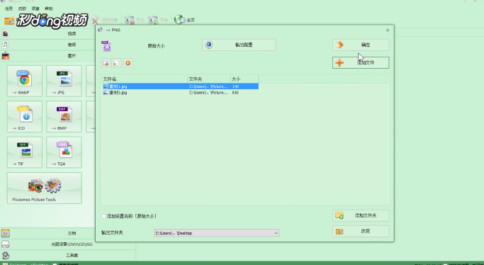Click the optical drive category icon
This screenshot has height=265, width=484.
pyautogui.click(x=5, y=244)
